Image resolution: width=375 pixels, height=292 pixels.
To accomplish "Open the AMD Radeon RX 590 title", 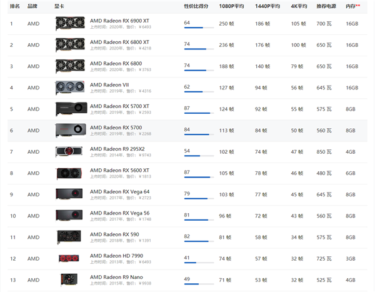I will pos(114,234).
